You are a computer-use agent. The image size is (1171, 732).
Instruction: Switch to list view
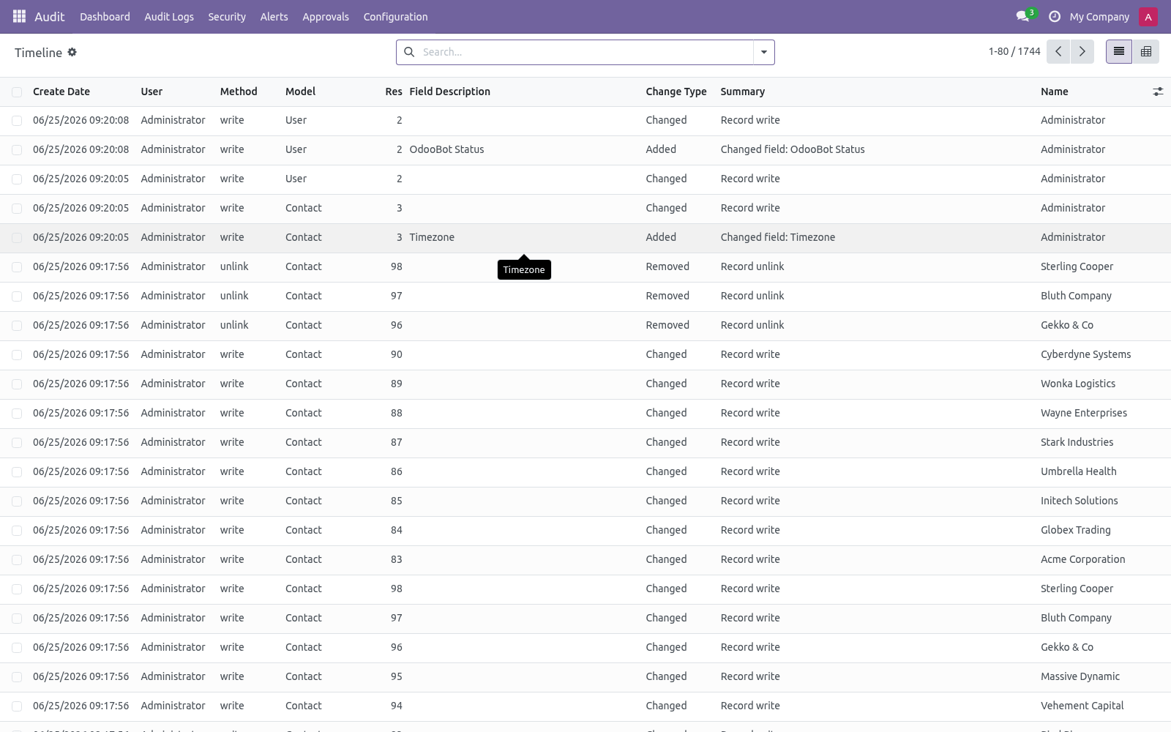[x=1119, y=51]
